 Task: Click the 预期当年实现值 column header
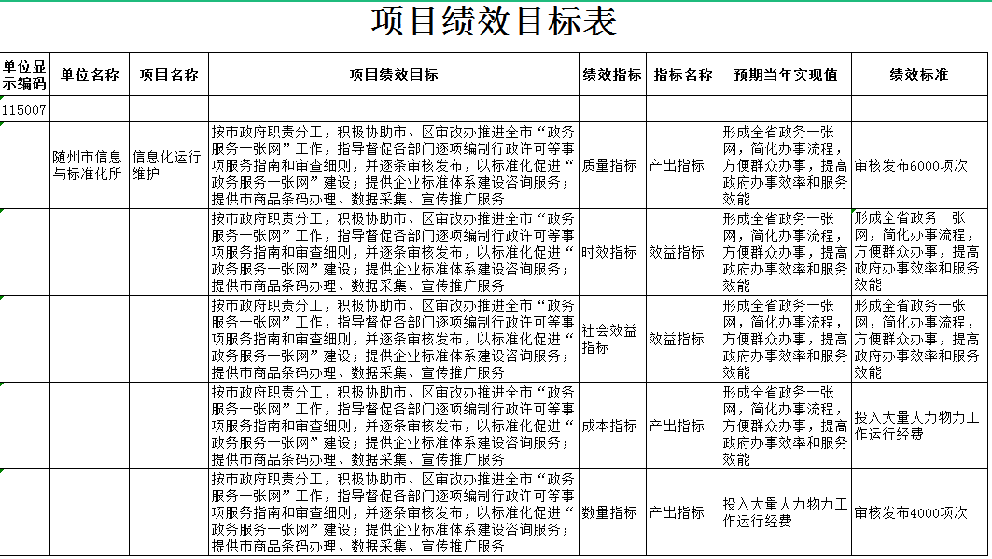click(x=786, y=75)
